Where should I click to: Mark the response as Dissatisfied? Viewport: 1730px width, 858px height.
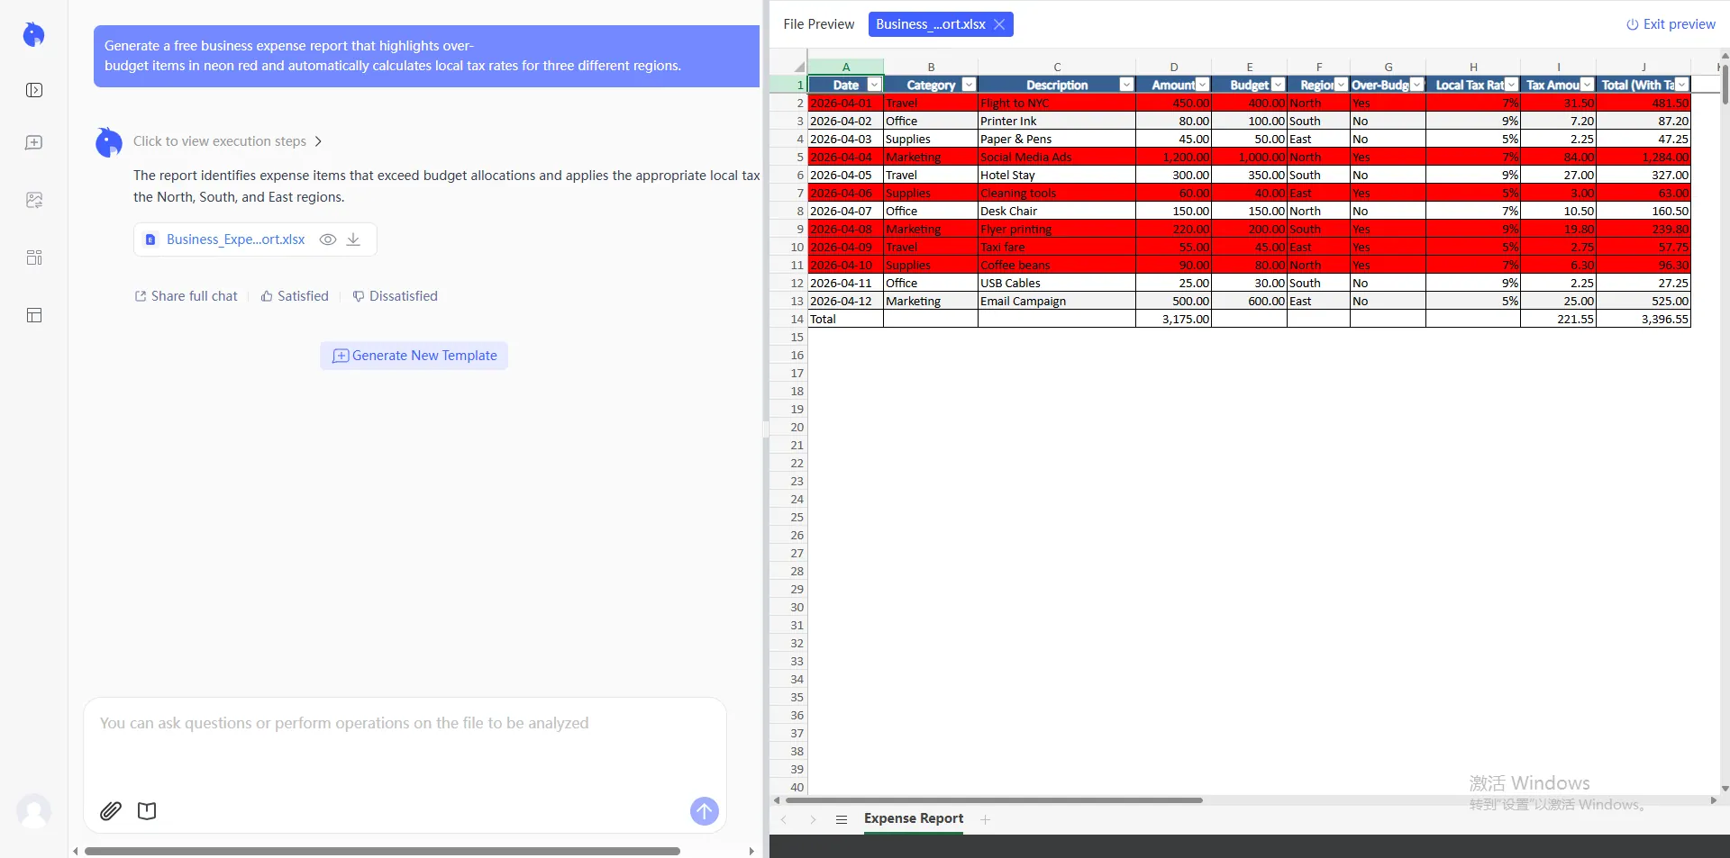click(395, 296)
